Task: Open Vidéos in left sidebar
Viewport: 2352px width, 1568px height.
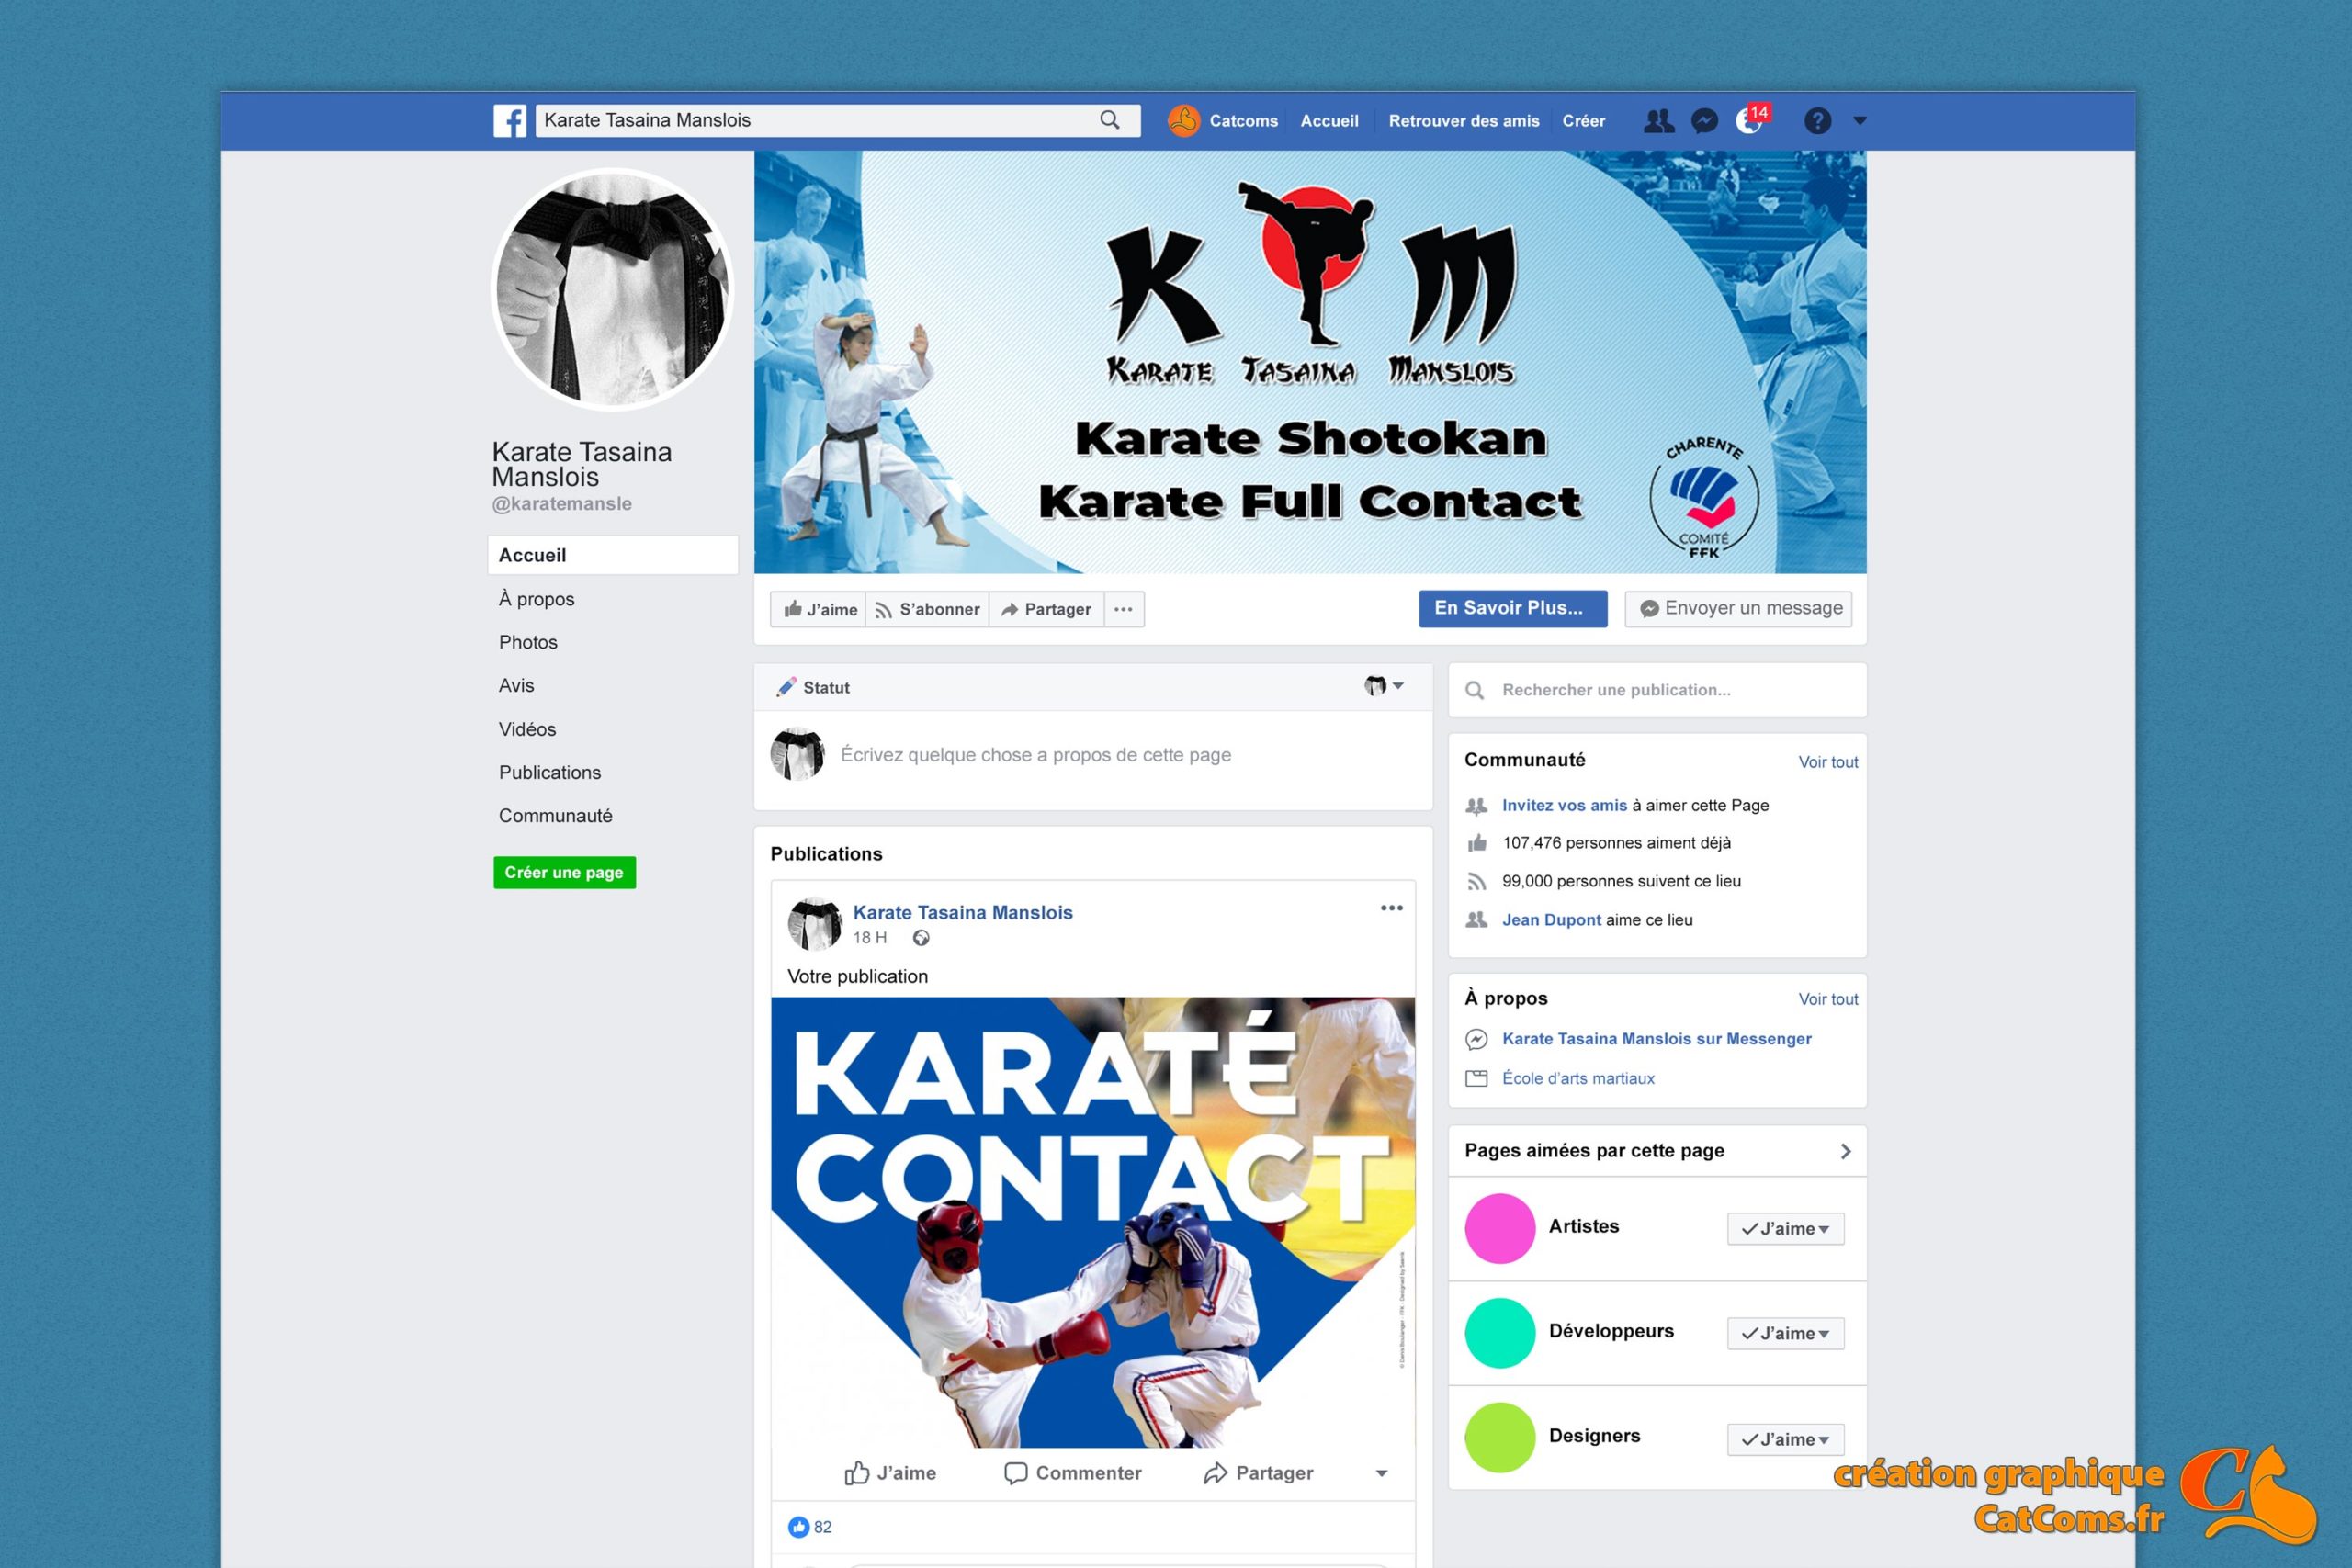Action: point(527,729)
